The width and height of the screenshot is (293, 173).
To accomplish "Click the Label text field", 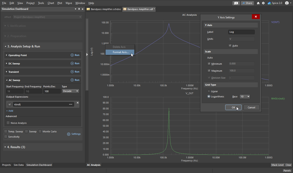I will click(241, 32).
